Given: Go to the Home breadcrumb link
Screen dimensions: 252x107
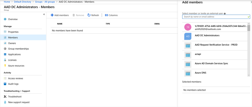Looking at the screenshot, I should coord(7,2).
